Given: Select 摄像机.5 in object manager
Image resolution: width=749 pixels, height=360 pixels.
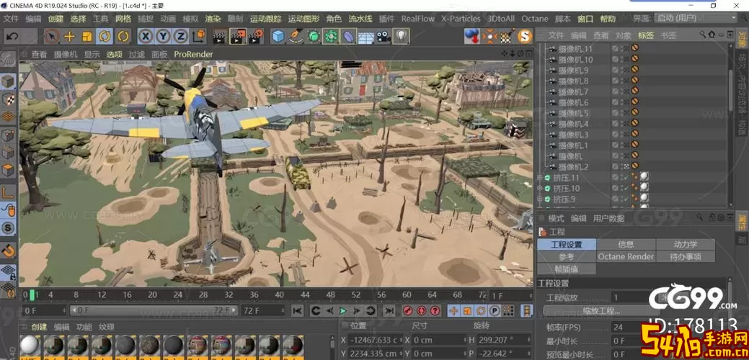Looking at the screenshot, I should [x=573, y=113].
